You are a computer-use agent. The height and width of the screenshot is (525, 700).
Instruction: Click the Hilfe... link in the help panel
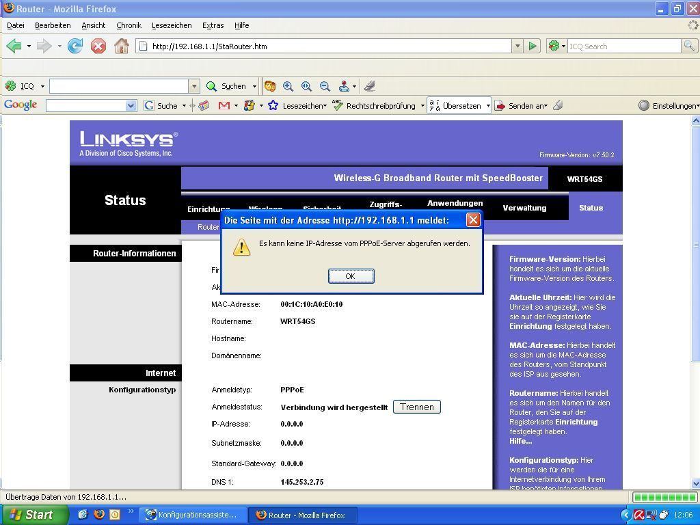(x=520, y=441)
